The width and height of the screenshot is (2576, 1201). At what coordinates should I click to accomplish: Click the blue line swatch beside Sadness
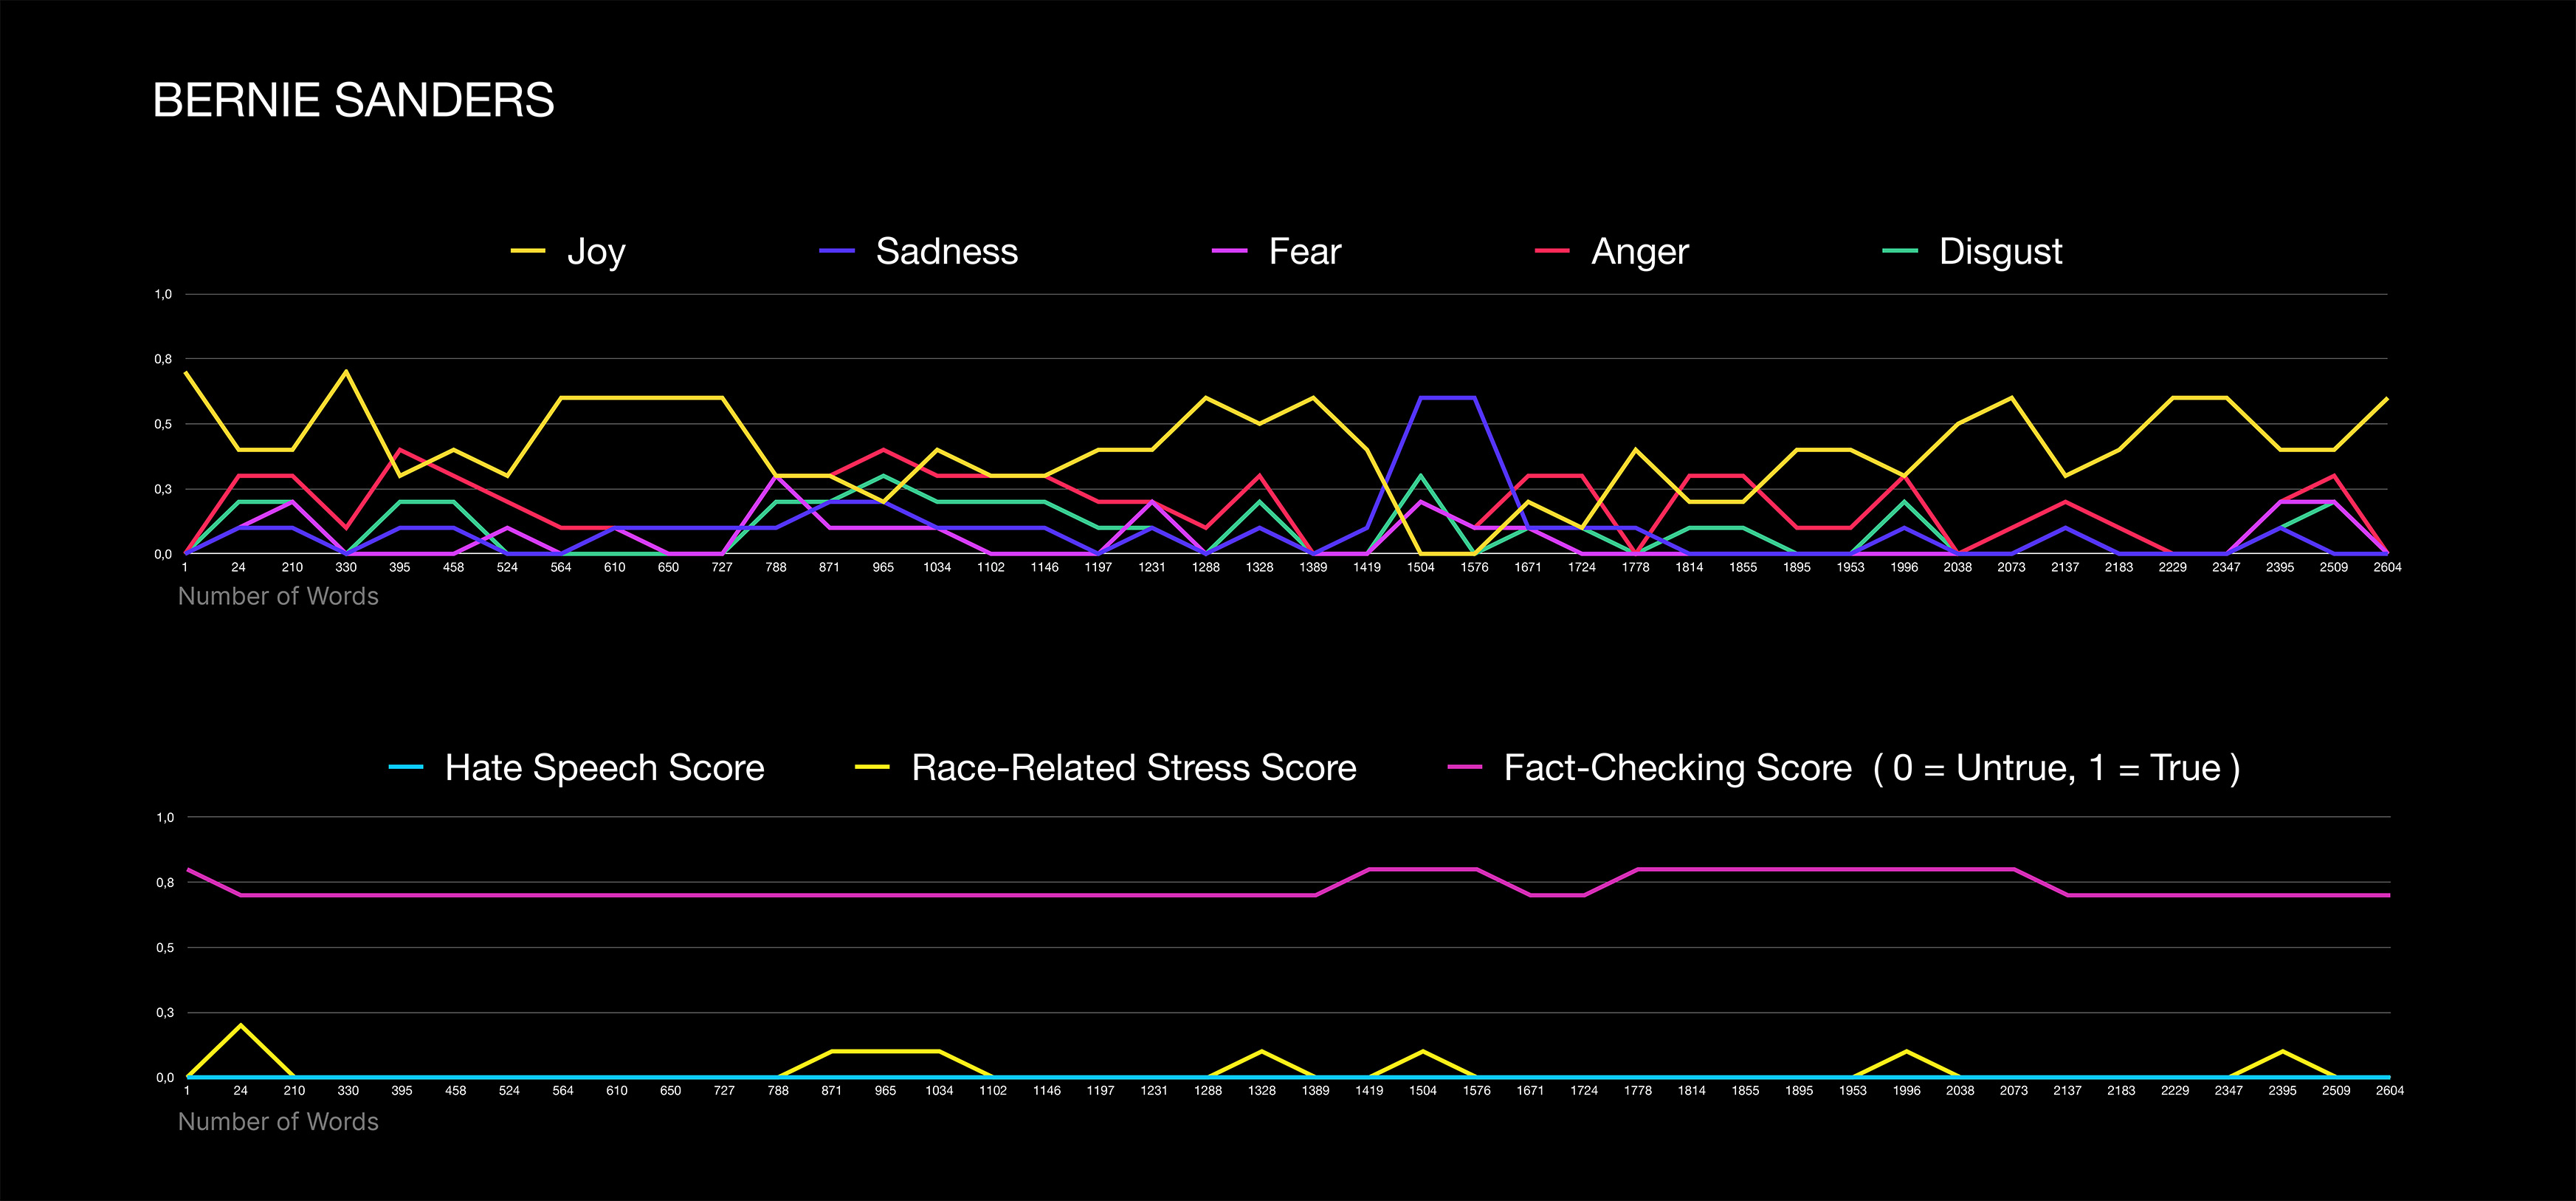(837, 251)
